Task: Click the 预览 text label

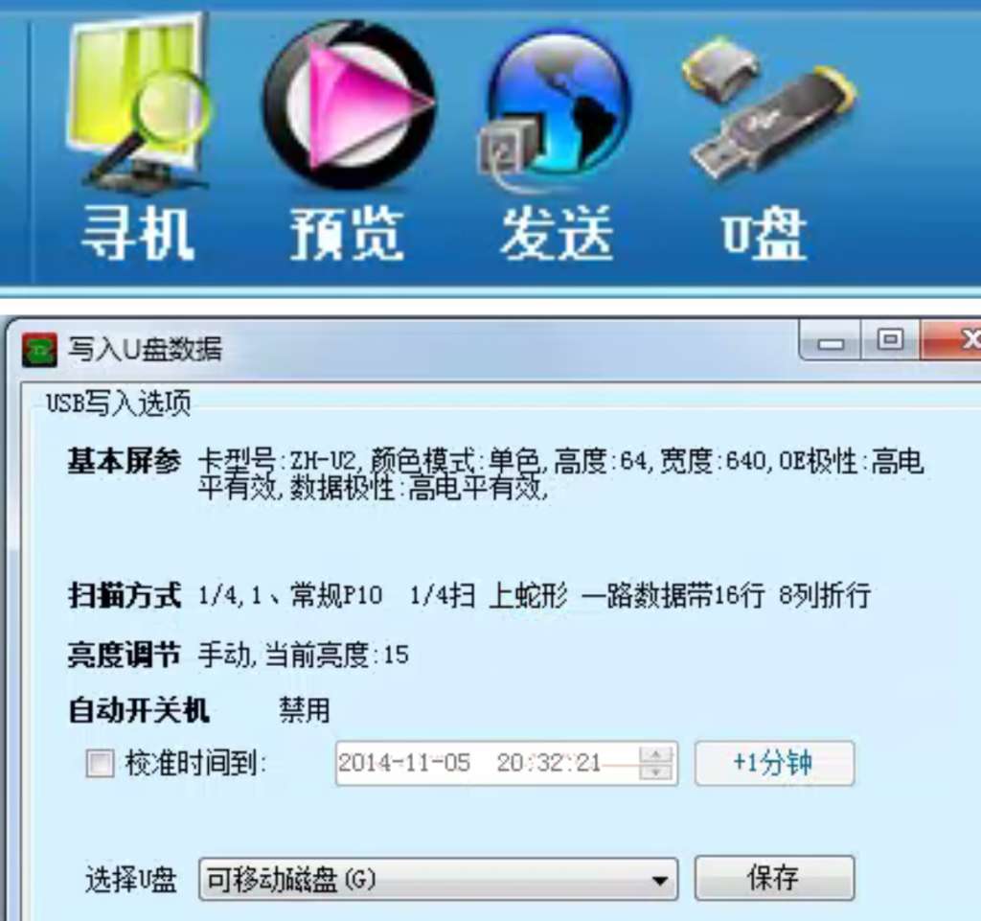Action: [347, 234]
